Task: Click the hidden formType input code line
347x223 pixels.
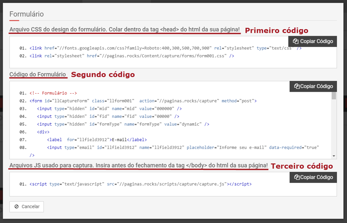Action: [x=123, y=124]
